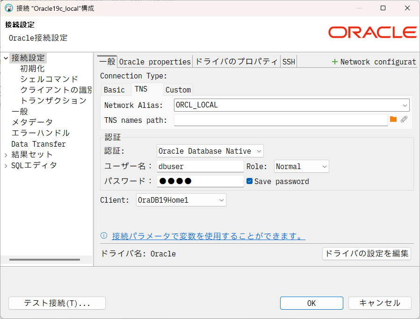Viewport: 420px width, 319px height.
Task: Select the Basic connection type
Action: (x=115, y=90)
